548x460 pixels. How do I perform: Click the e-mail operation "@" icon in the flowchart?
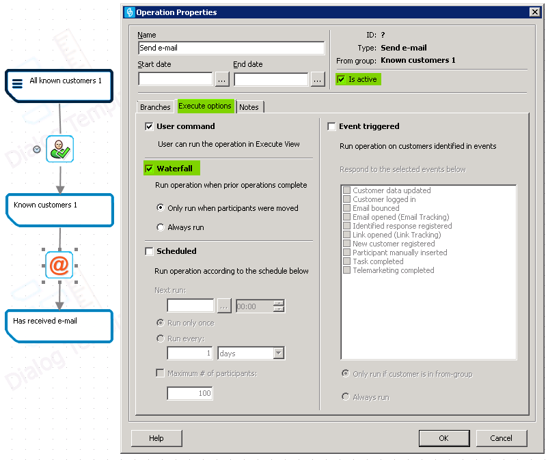pyautogui.click(x=59, y=265)
